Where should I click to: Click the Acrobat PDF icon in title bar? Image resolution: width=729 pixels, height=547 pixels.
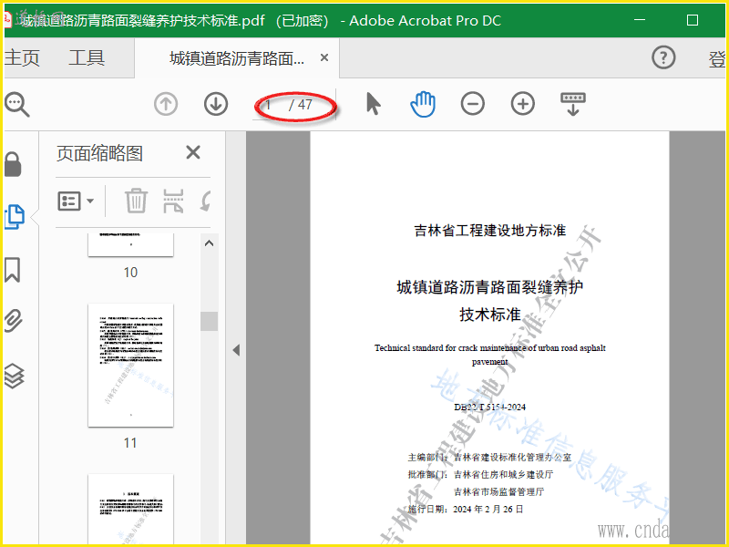pos(7,20)
